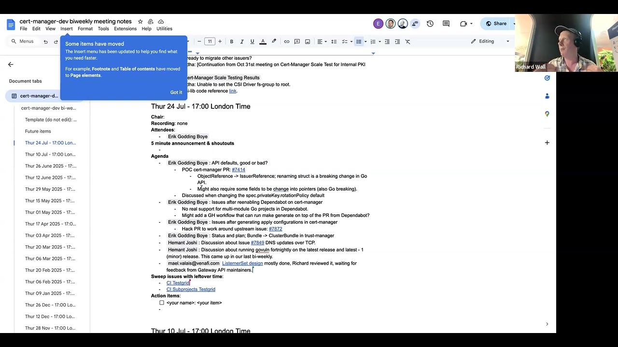The height and width of the screenshot is (347, 618).
Task: Open the CI Subprojects Testgrid link
Action: click(191, 289)
